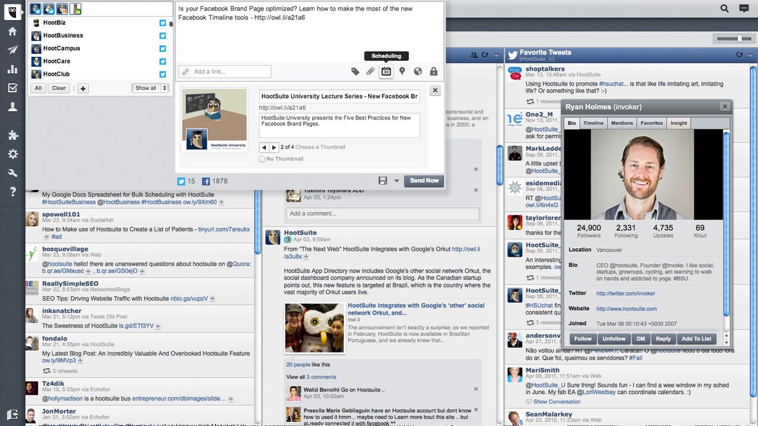Click the Unfollow button
758x426 pixels.
click(614, 339)
